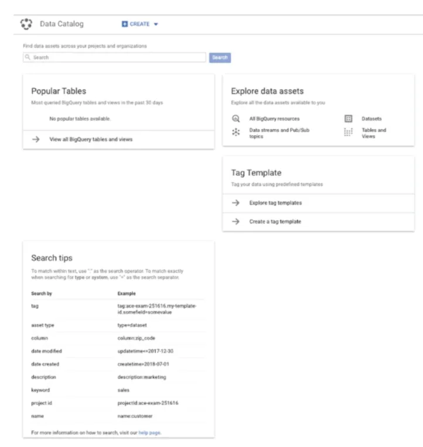Click the All BigQuery resources icon
The image size is (423, 447).
pyautogui.click(x=236, y=119)
